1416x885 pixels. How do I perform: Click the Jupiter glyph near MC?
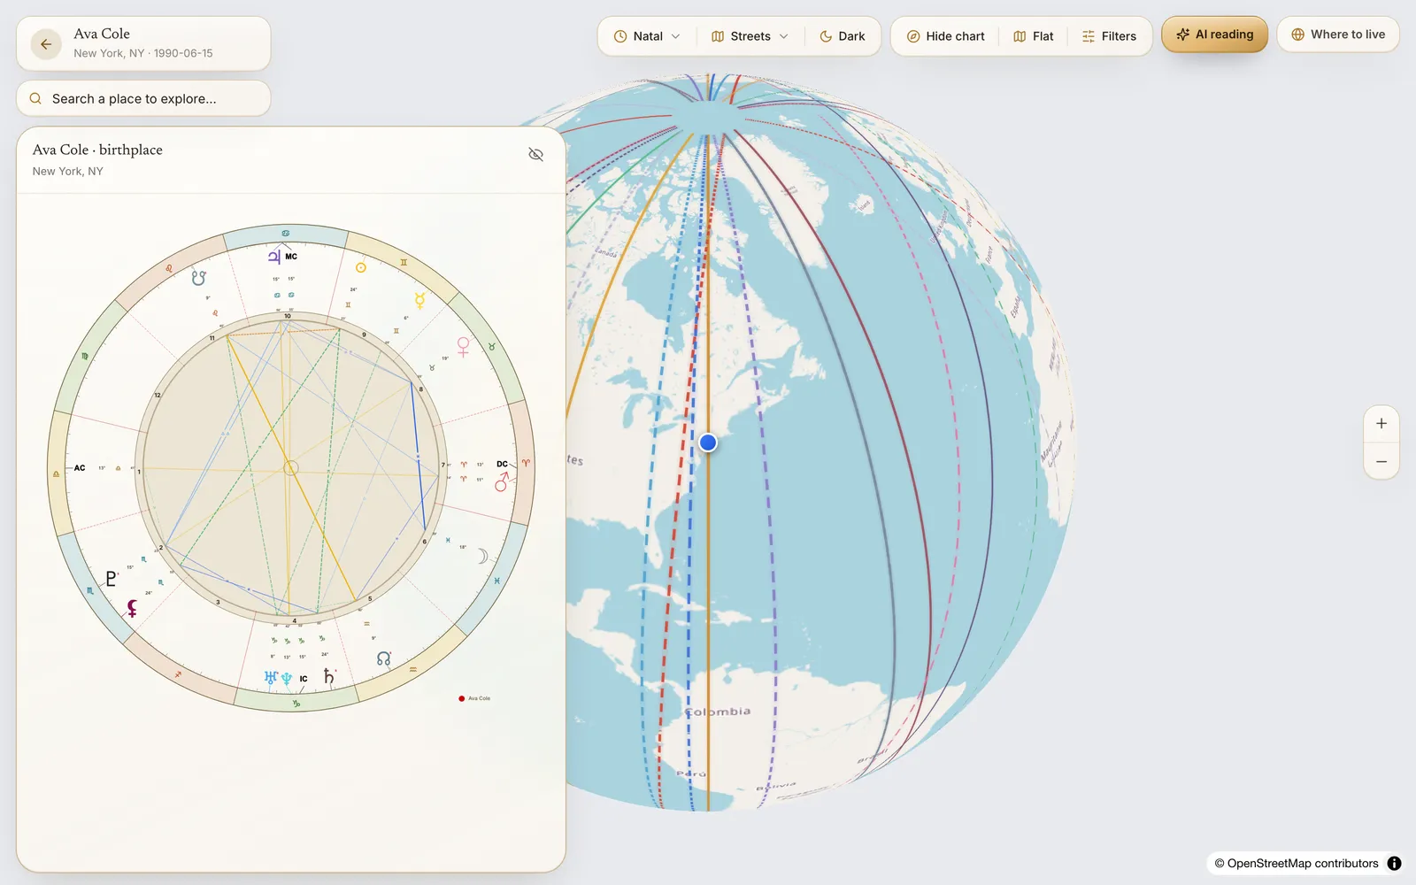point(274,257)
